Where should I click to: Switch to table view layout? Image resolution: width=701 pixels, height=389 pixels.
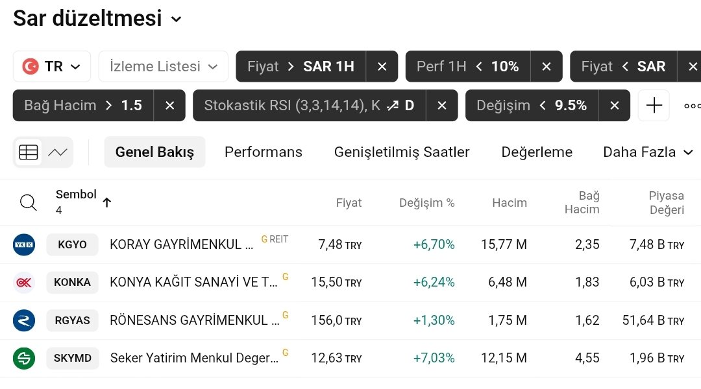click(x=29, y=152)
